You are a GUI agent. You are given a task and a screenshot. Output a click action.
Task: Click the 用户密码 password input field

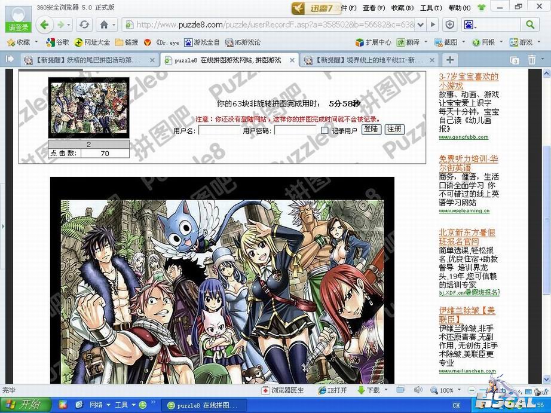pyautogui.click(x=295, y=130)
